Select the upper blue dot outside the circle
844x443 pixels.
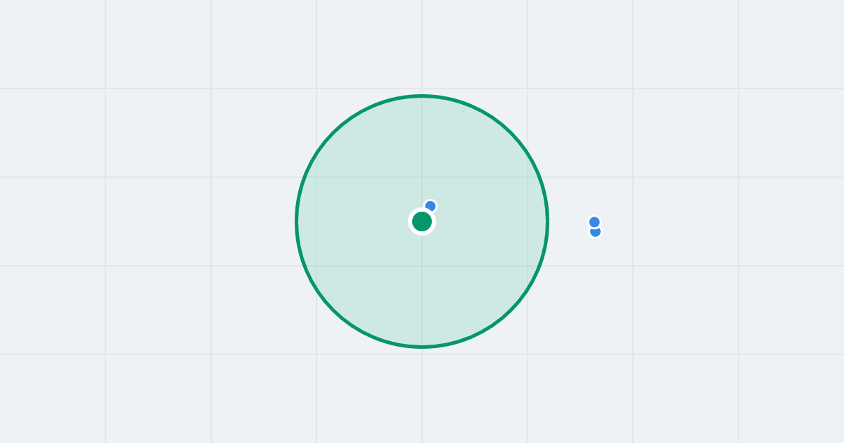(x=594, y=222)
